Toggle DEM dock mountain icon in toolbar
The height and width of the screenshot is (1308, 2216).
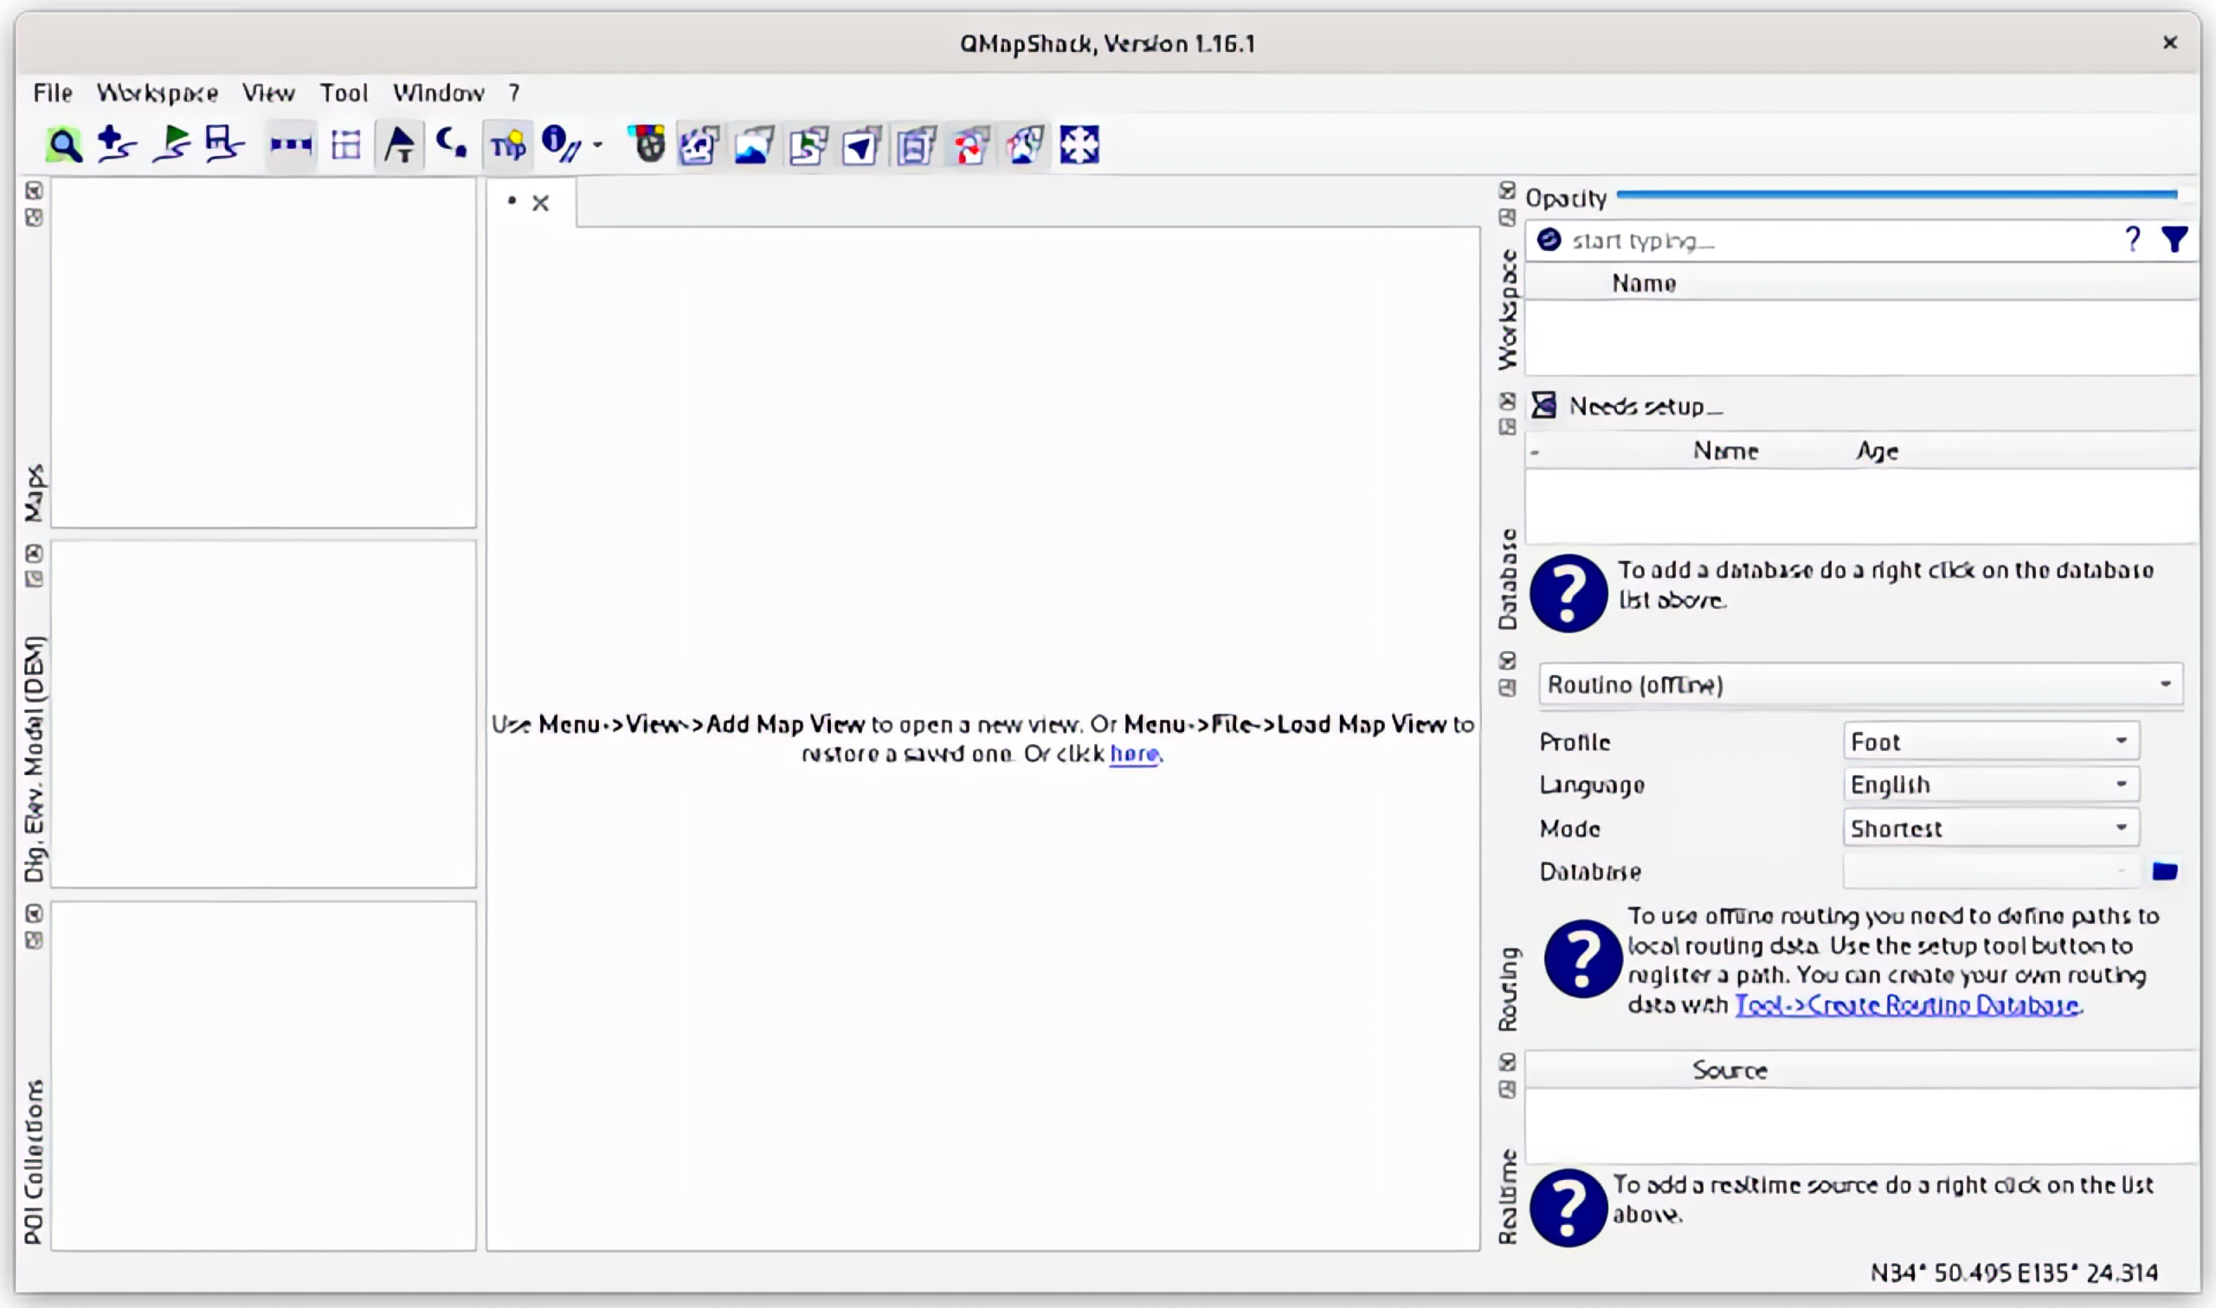point(754,144)
